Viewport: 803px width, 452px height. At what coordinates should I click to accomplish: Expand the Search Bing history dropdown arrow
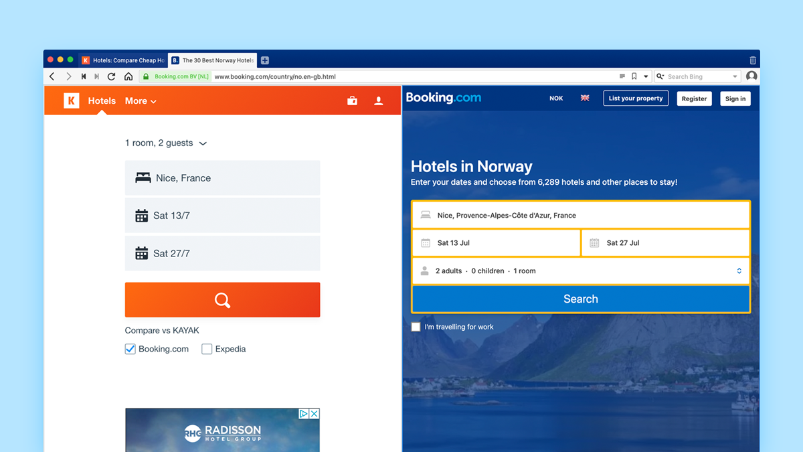pos(735,77)
